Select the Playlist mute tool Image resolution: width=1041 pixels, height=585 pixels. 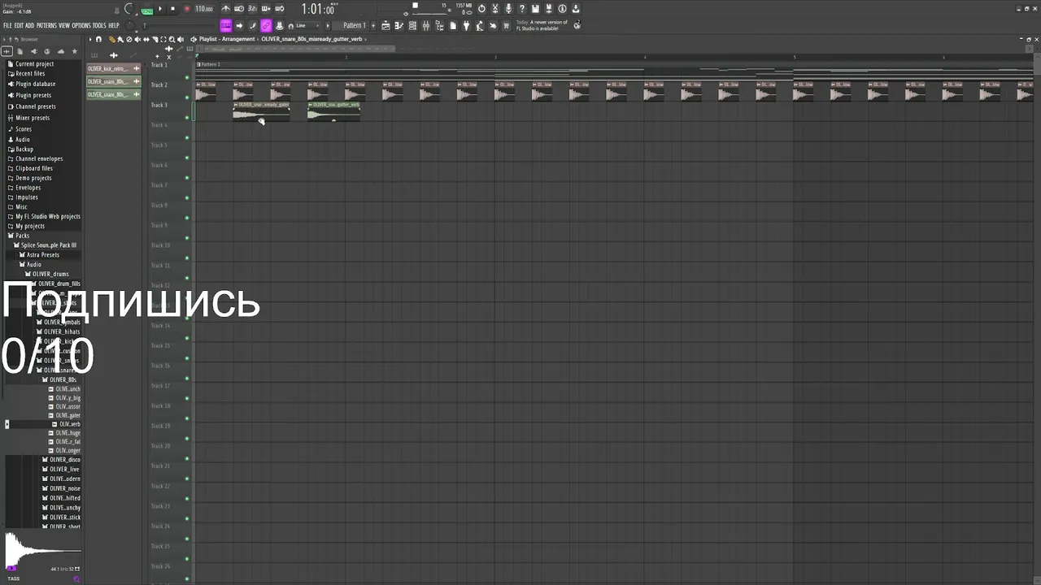tap(137, 39)
